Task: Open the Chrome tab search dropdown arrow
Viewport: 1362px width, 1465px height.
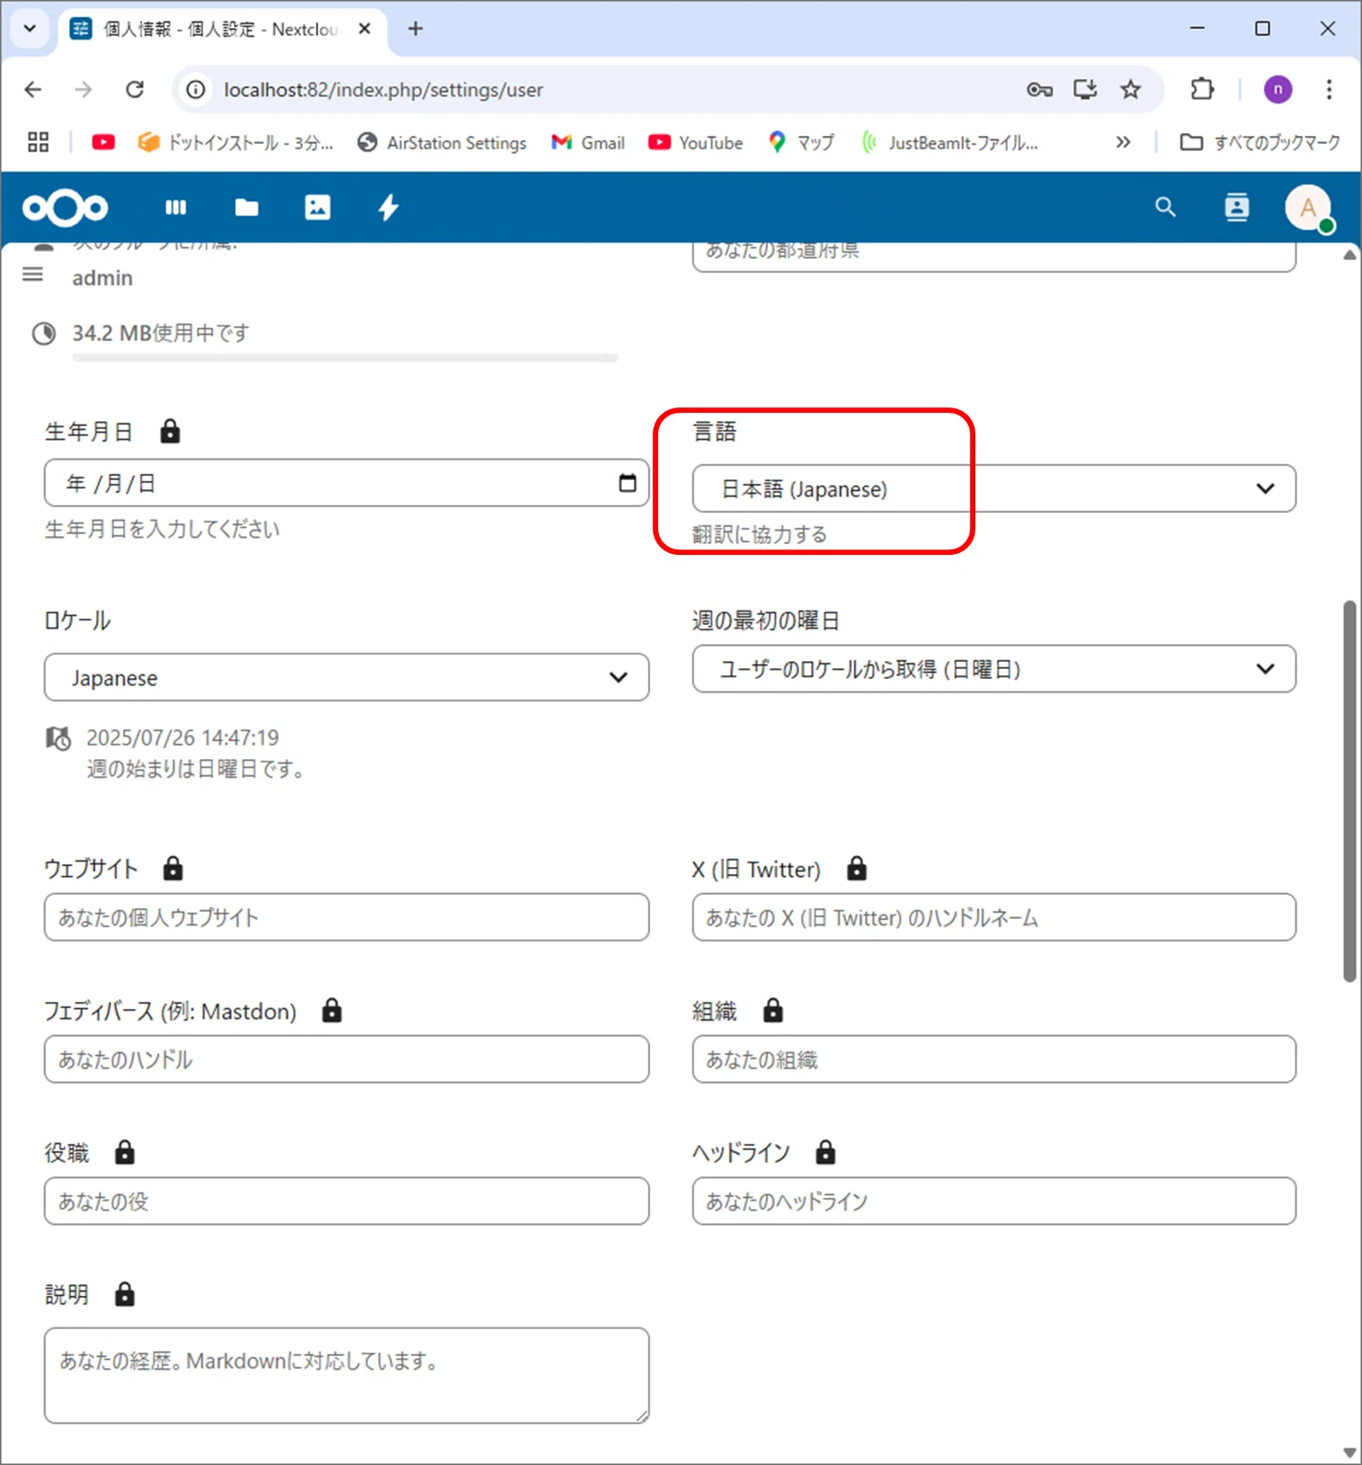Action: click(x=30, y=29)
